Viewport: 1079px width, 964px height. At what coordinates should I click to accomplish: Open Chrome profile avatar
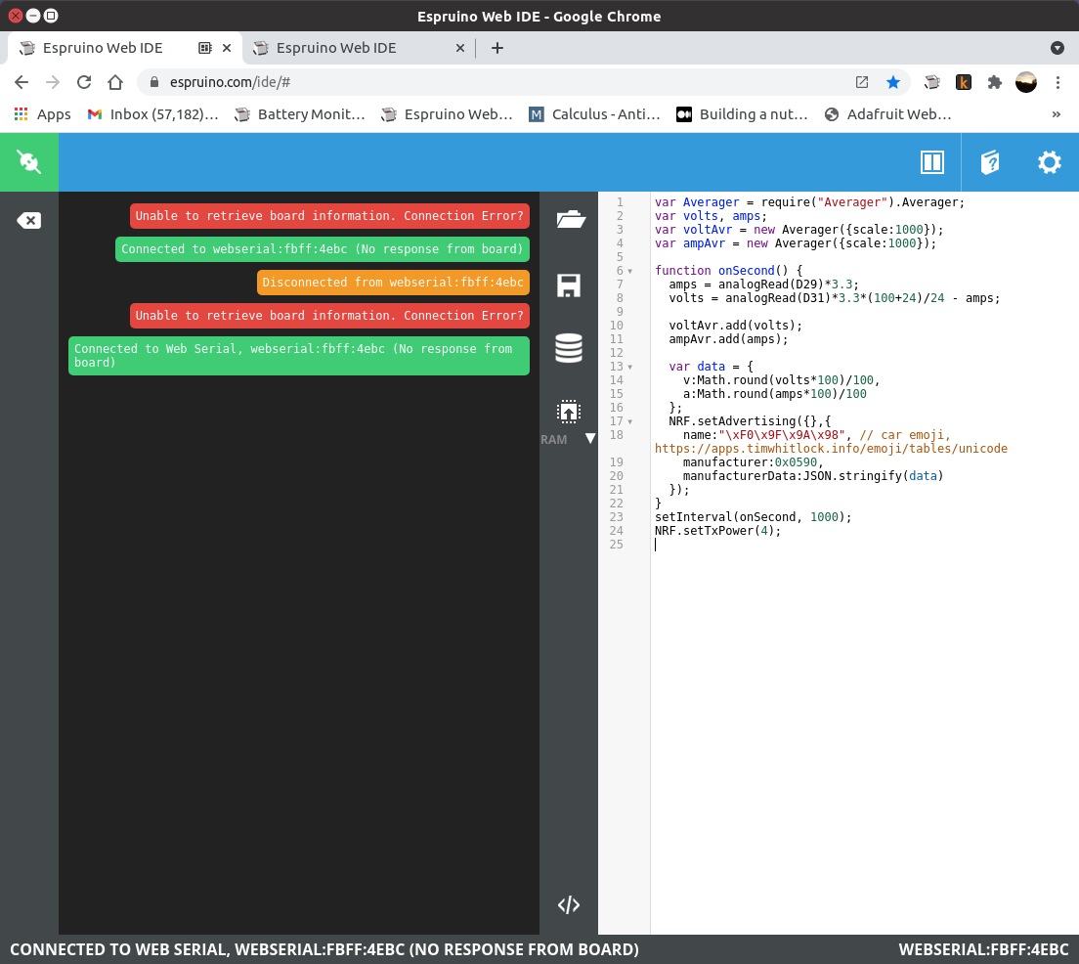[1026, 83]
